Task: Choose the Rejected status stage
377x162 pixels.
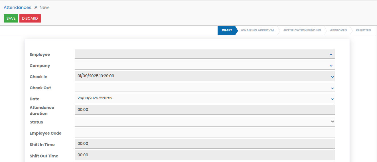Action: (363, 30)
